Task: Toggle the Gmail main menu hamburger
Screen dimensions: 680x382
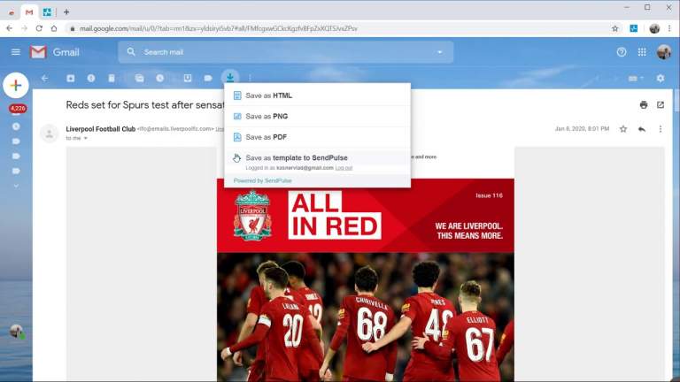Action: pos(16,52)
